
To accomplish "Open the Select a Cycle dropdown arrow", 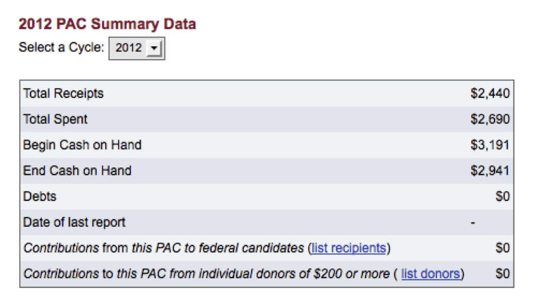I will coord(154,48).
